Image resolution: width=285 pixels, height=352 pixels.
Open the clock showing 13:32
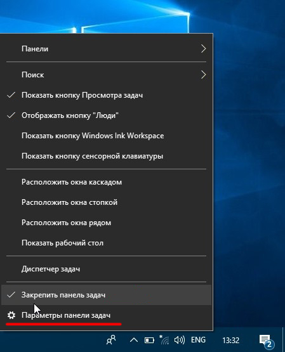point(230,341)
